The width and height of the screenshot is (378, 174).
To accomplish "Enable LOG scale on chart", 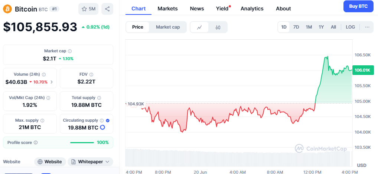I will click(350, 27).
